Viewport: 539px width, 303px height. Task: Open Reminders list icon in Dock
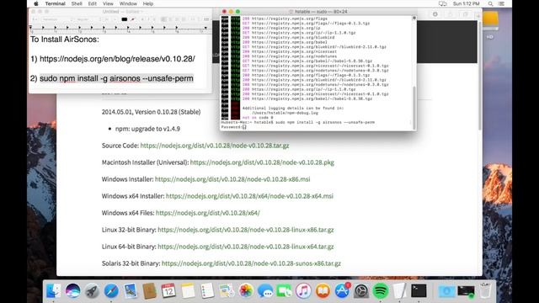click(207, 291)
